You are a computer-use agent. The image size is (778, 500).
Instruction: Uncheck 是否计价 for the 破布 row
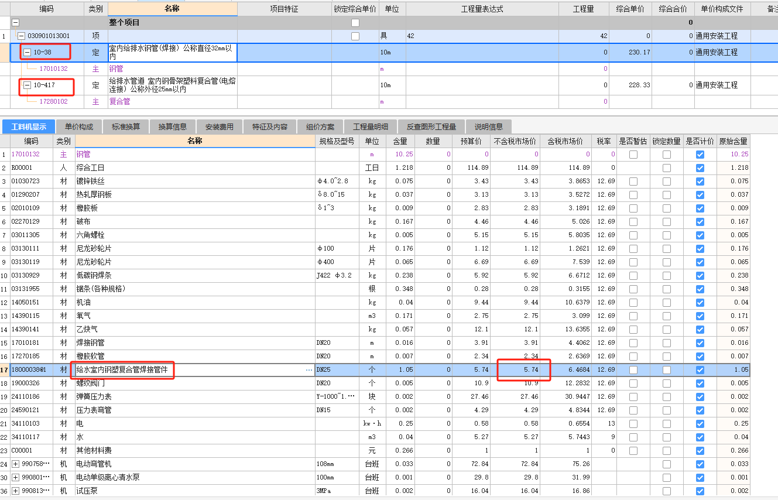point(700,222)
